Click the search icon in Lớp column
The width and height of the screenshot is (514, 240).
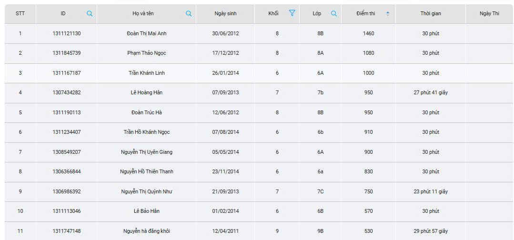pos(334,14)
